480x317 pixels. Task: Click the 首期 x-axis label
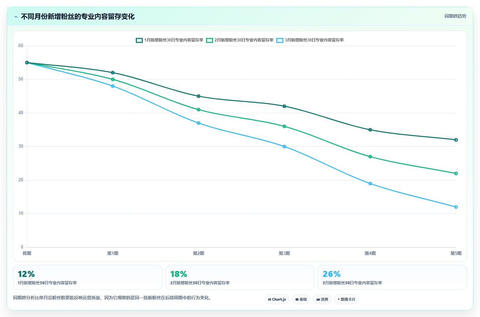click(x=27, y=253)
